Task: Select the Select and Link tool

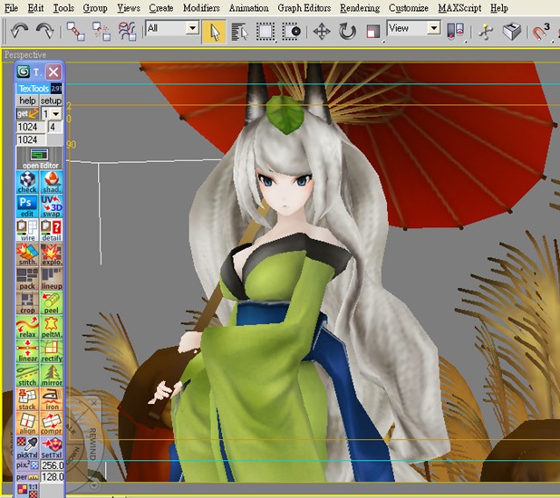Action: (x=76, y=32)
